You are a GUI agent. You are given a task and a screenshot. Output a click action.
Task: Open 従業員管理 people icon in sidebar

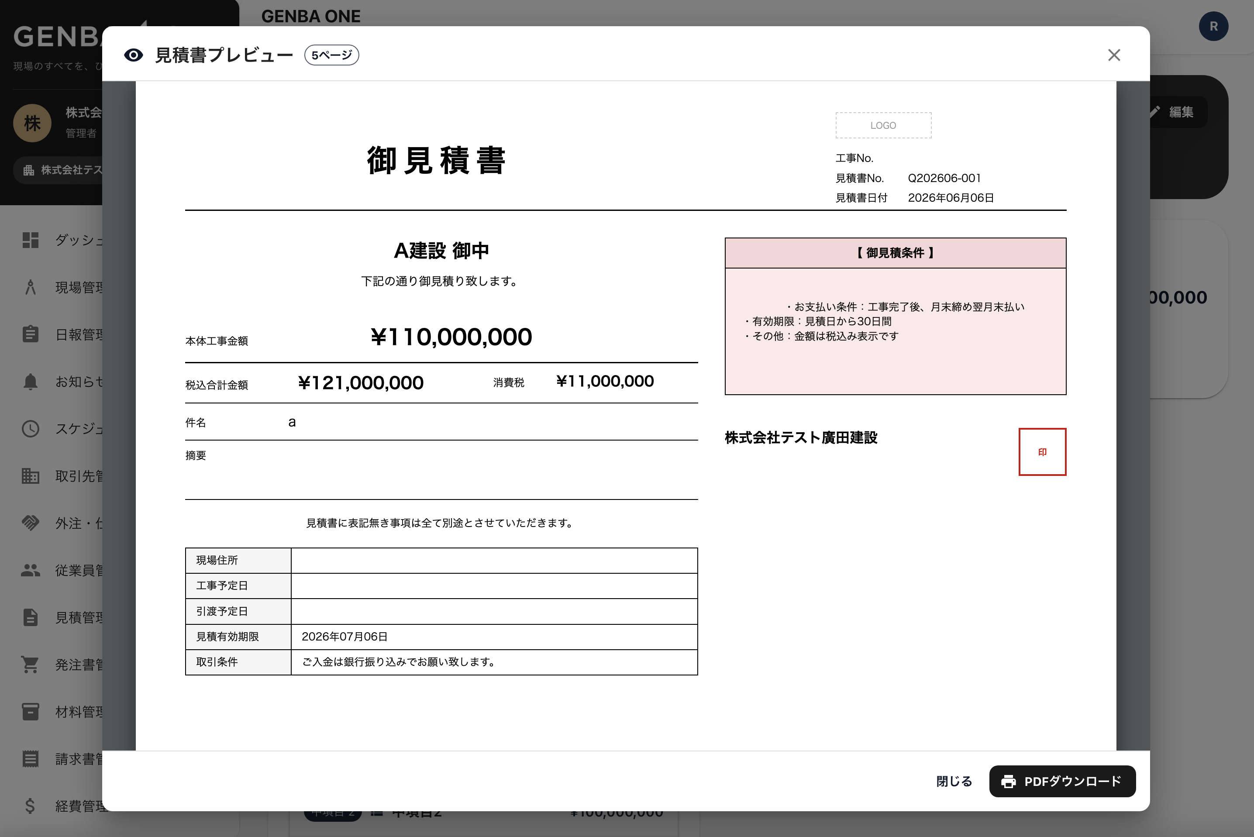[x=31, y=570]
